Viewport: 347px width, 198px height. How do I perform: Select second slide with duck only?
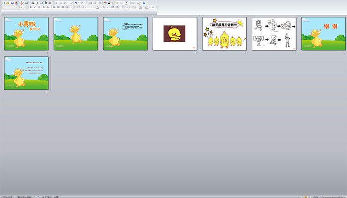pos(76,34)
